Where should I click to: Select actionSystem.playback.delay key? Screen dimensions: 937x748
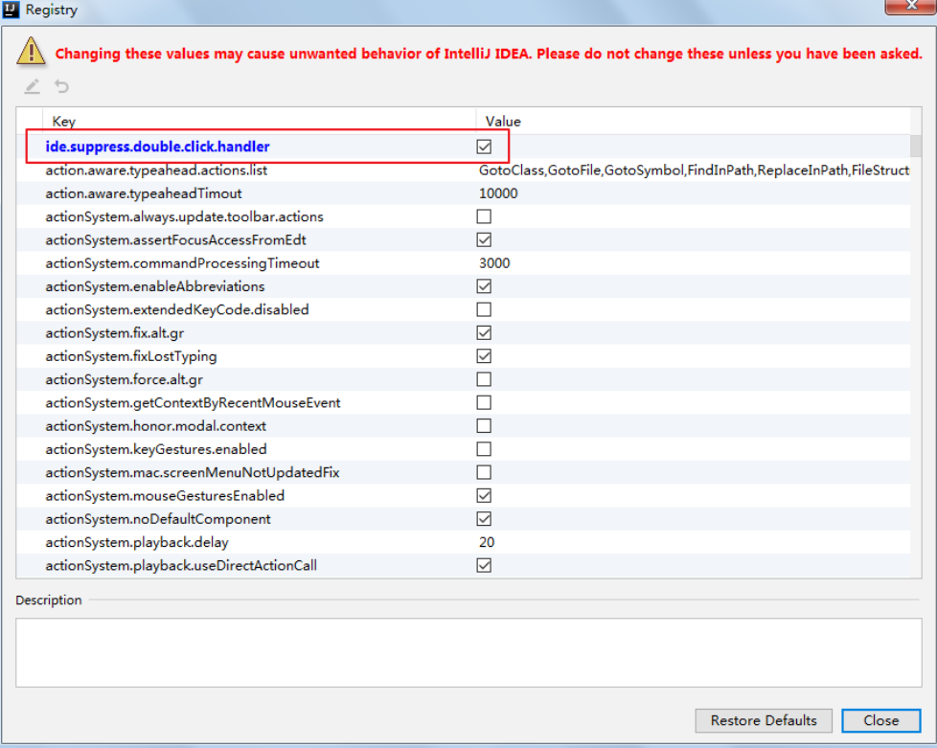(x=137, y=542)
